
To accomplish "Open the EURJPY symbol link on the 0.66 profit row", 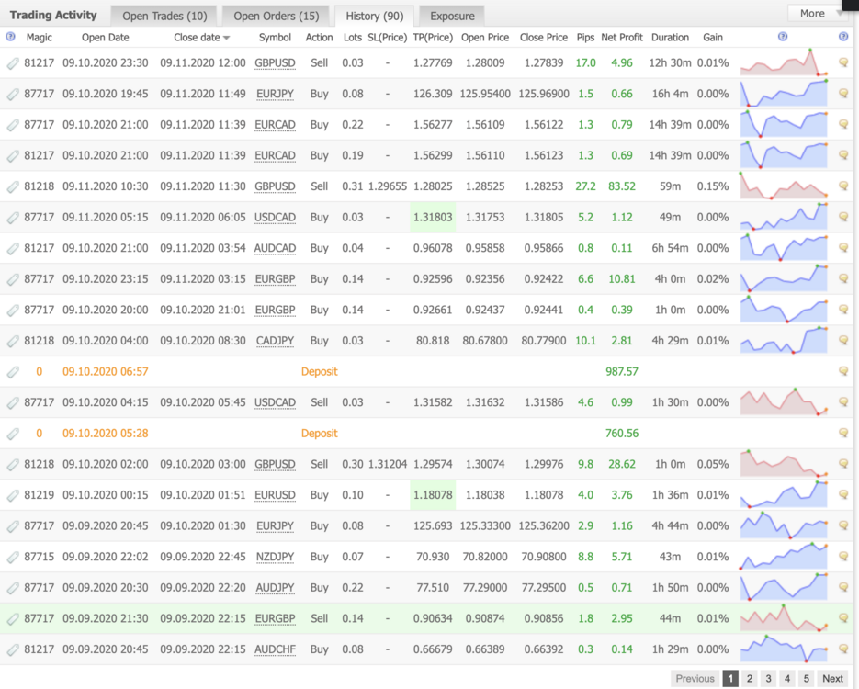I will click(x=275, y=94).
